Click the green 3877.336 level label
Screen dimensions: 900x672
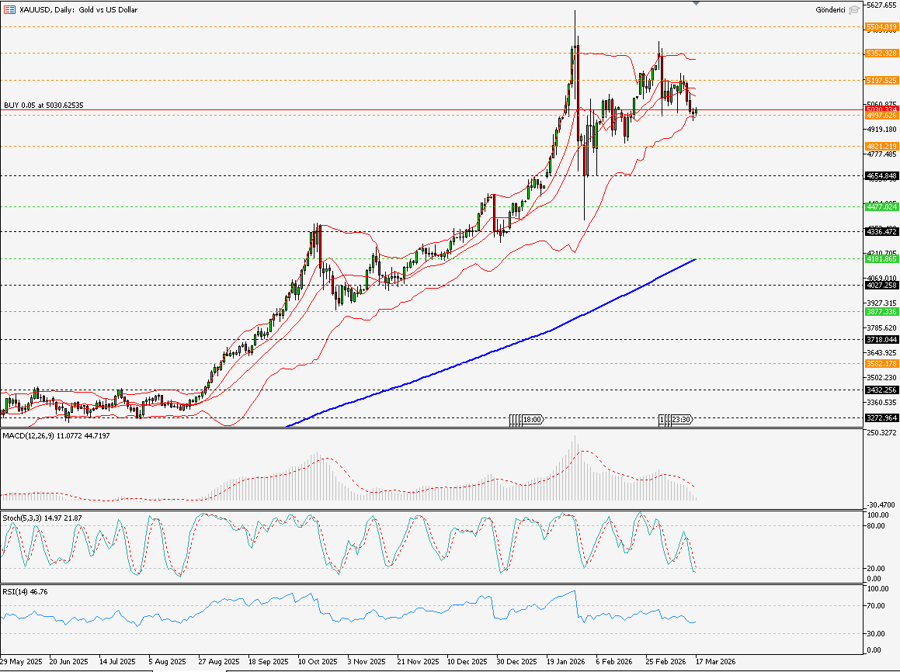tap(881, 311)
